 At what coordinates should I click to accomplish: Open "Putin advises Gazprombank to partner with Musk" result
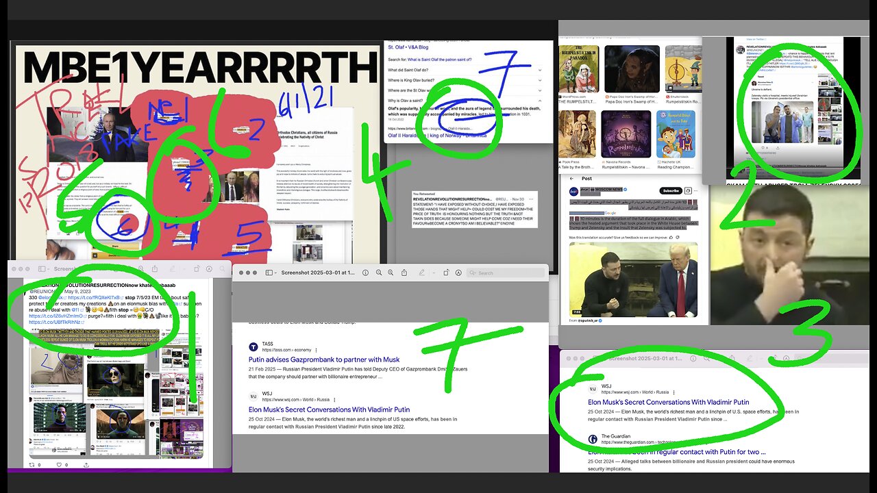(324, 359)
